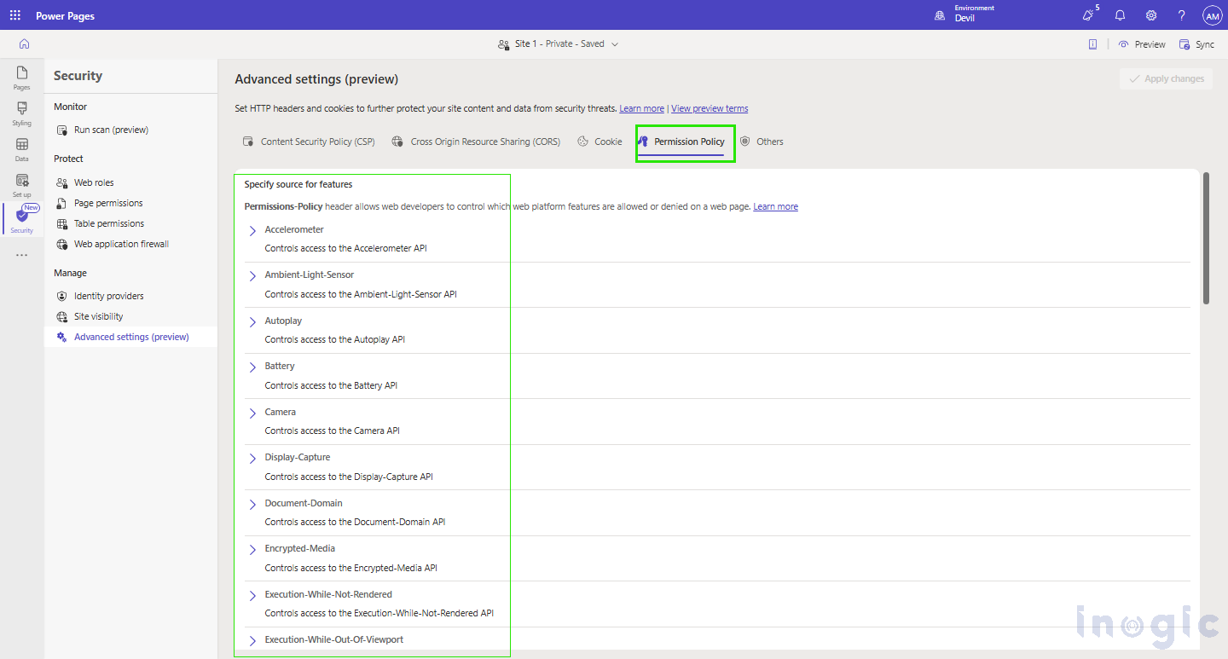Click the Sync button
Screen dimensions: 1228x659
pos(1196,44)
